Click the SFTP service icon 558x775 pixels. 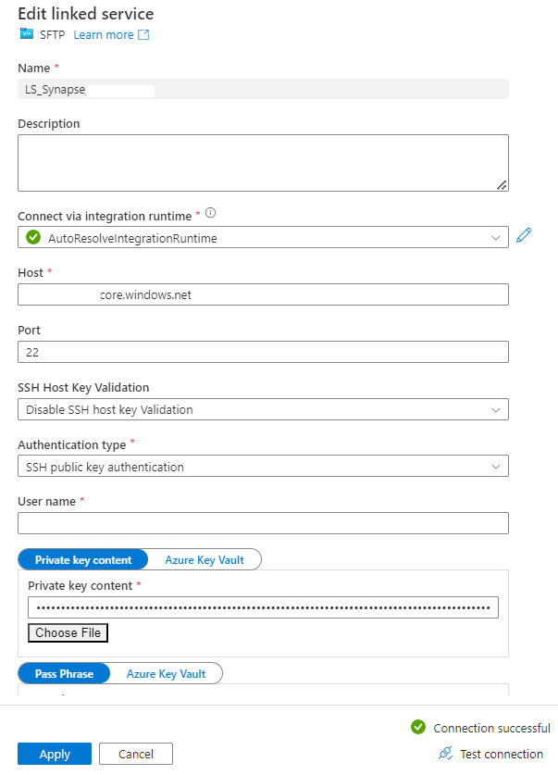25,35
